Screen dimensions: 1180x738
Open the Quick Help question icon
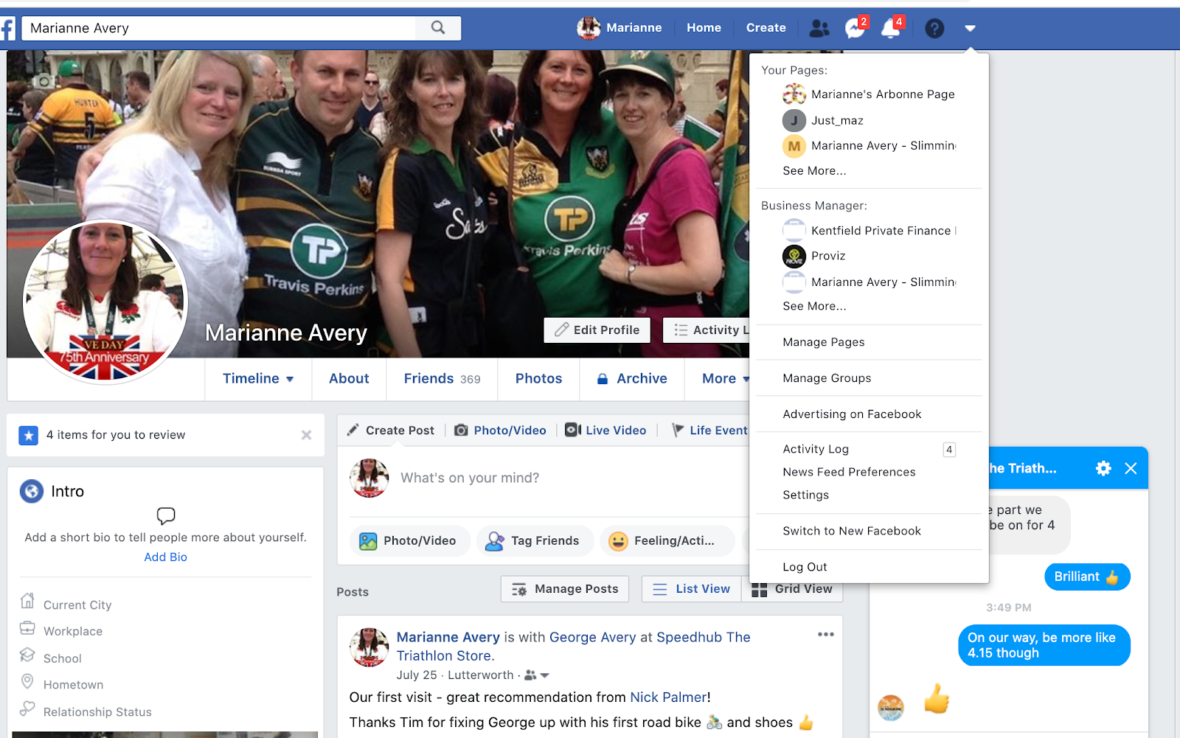pyautogui.click(x=934, y=28)
